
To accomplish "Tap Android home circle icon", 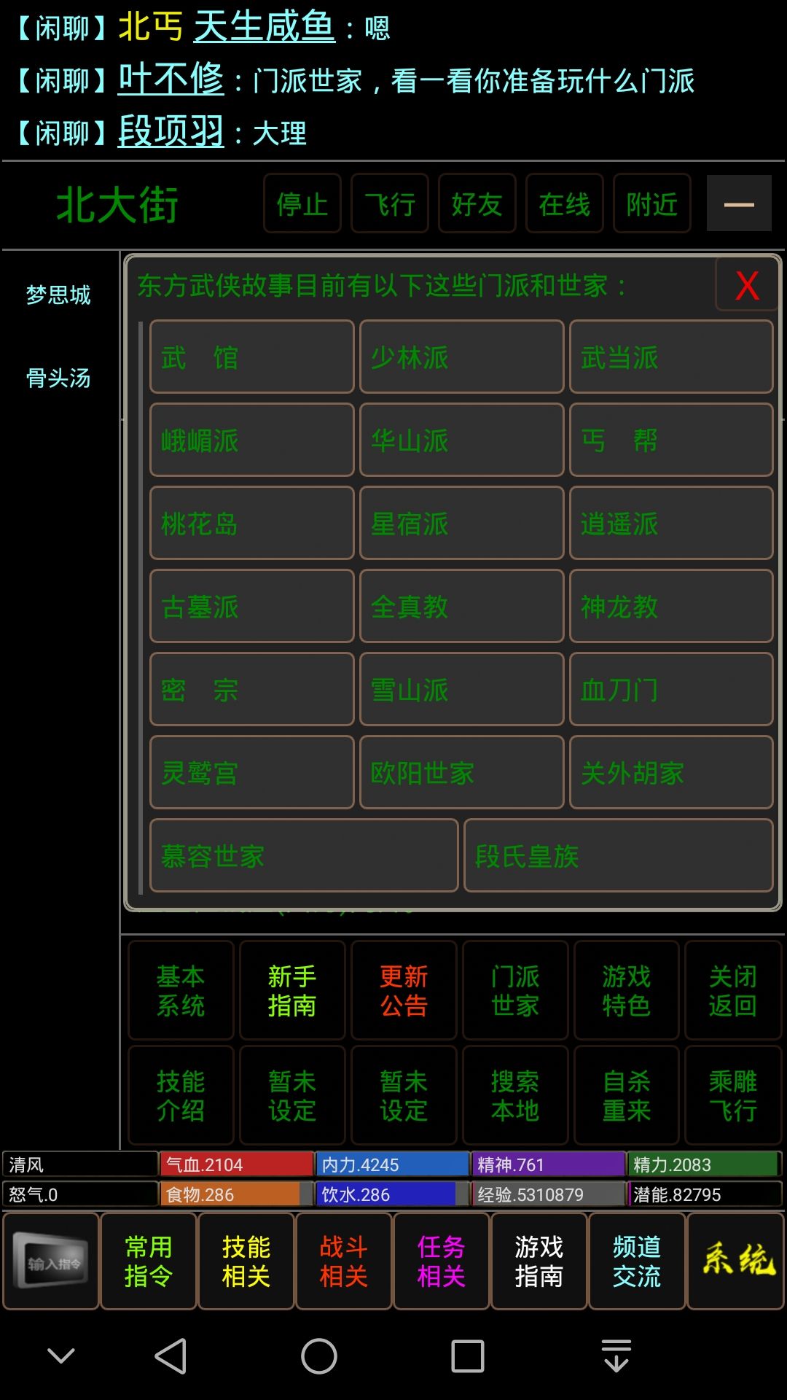I will click(x=319, y=1356).
